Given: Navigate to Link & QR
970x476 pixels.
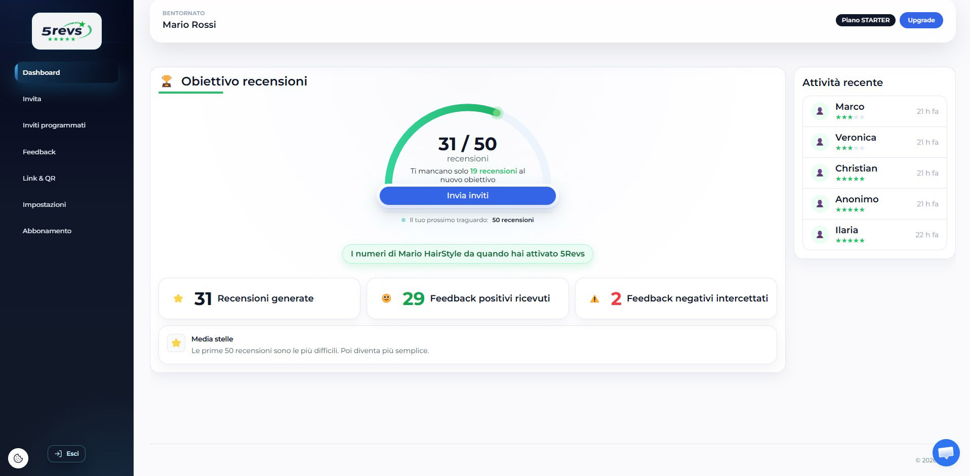Looking at the screenshot, I should 39,178.
